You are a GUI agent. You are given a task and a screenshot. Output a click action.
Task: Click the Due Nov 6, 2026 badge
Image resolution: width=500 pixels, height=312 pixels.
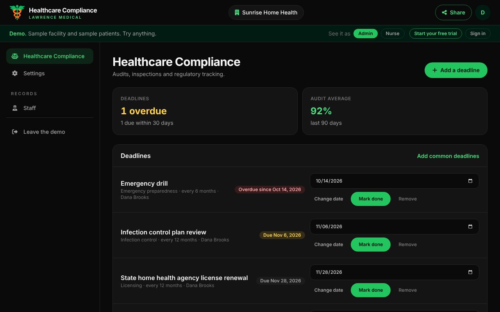282,235
